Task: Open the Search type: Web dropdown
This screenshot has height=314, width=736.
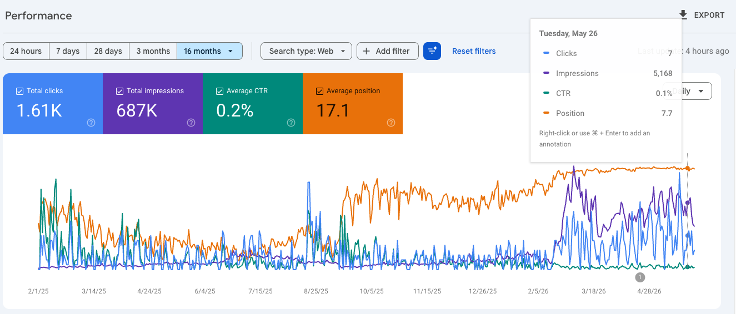Action: (306, 51)
